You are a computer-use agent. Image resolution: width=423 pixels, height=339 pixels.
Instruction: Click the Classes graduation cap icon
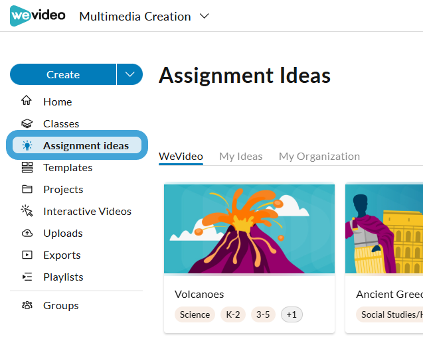pos(27,123)
